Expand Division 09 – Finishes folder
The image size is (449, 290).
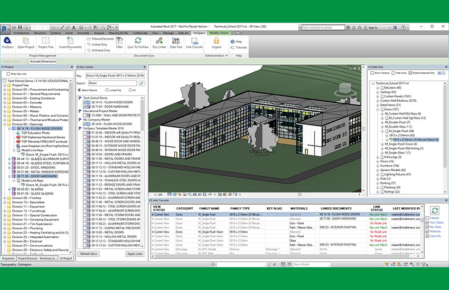pos(5,197)
